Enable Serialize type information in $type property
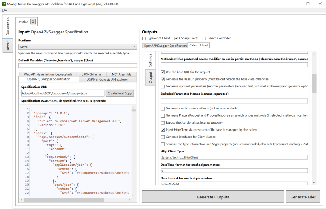 (x=163, y=144)
